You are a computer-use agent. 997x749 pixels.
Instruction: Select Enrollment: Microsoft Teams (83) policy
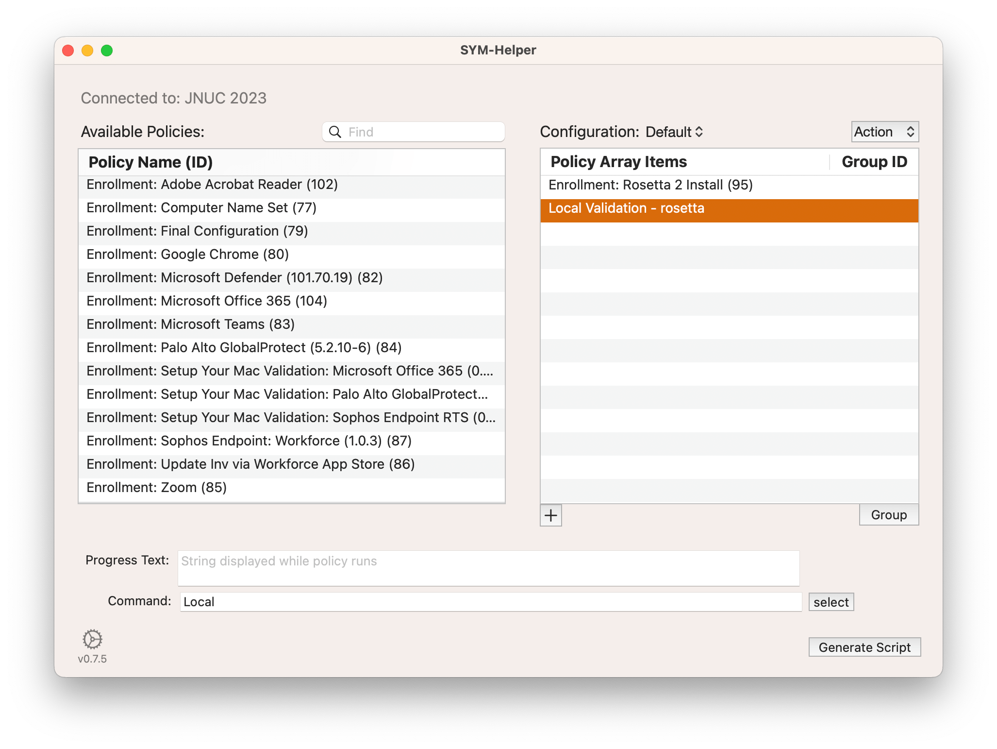pos(191,324)
